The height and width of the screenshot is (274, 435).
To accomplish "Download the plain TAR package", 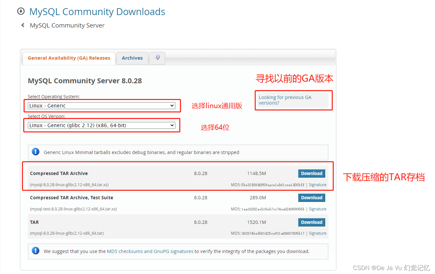I will (x=311, y=222).
